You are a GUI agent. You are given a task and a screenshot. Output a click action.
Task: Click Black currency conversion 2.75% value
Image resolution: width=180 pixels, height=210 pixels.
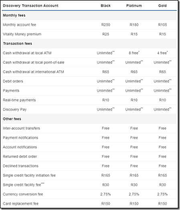(106, 194)
